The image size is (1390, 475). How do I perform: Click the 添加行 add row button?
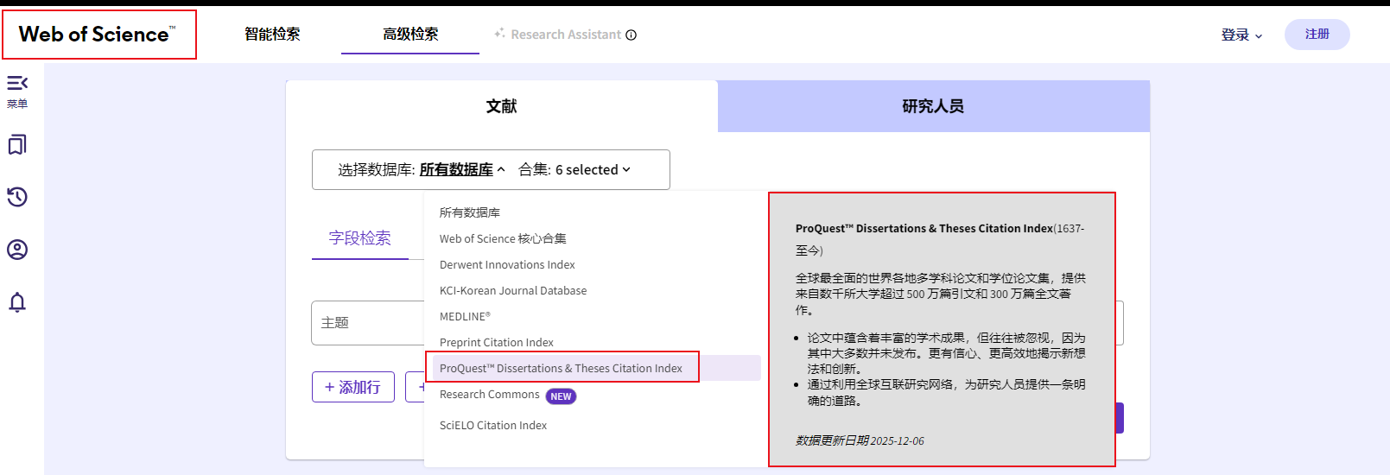click(x=352, y=388)
